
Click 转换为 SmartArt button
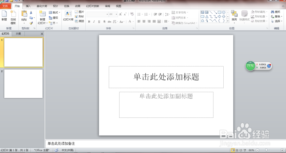point(184,23)
